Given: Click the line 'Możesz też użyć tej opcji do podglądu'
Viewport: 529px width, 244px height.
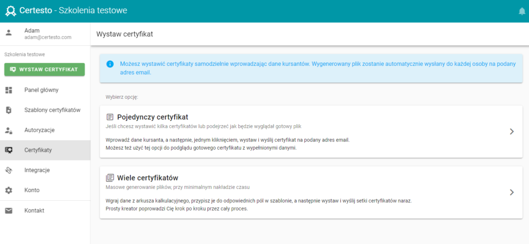Looking at the screenshot, I should pyautogui.click(x=201, y=148).
